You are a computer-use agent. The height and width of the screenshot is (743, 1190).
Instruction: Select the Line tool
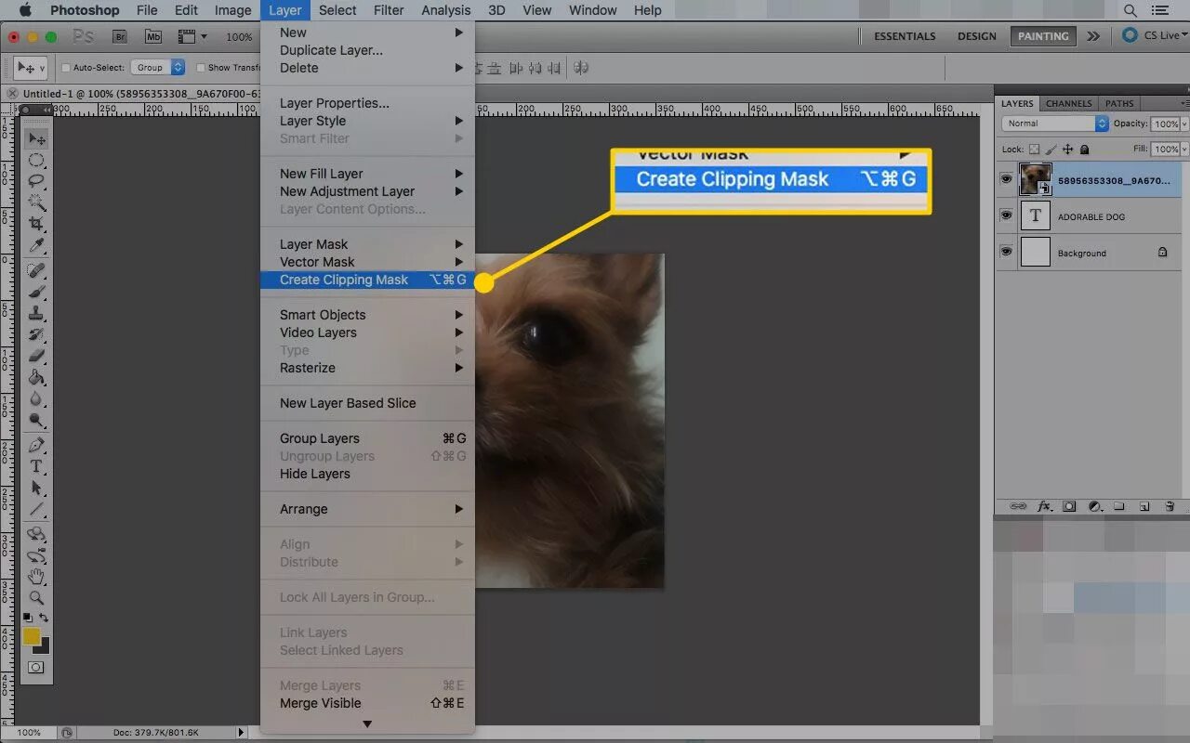tap(36, 509)
